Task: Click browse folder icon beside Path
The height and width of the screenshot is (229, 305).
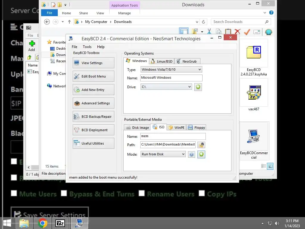Action: [201, 145]
